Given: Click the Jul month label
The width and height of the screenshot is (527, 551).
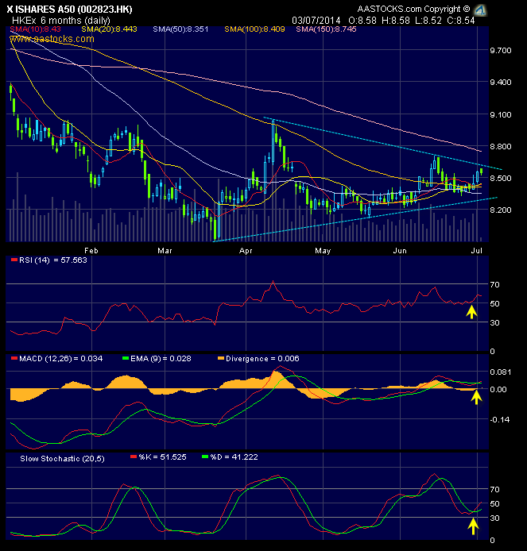Looking at the screenshot, I should (477, 251).
